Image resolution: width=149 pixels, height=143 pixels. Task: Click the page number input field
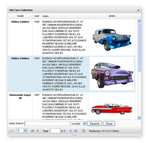pyautogui.click(x=55, y=131)
